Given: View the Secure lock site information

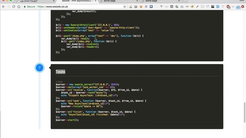Looking at the screenshot, I should tap(29, 7).
